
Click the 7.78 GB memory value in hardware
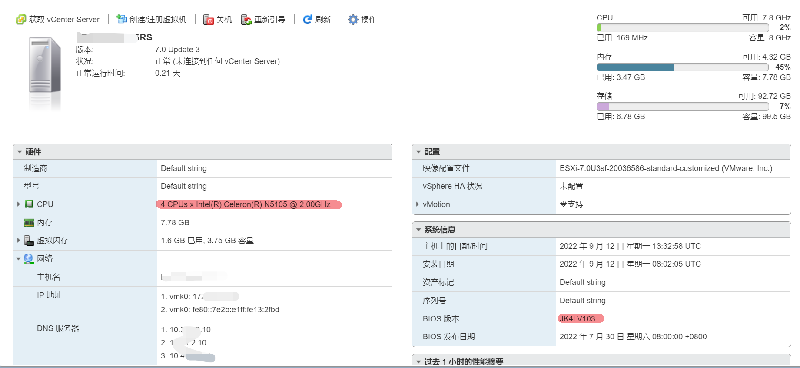pyautogui.click(x=175, y=223)
